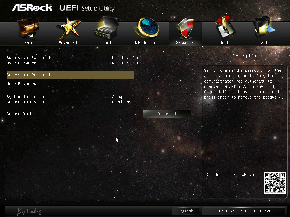Select the Advanced star icon
Image resolution: width=290 pixels, height=217 pixels.
(x=68, y=28)
